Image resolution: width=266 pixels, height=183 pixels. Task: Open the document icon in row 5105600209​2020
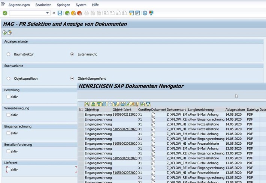tap(153, 144)
